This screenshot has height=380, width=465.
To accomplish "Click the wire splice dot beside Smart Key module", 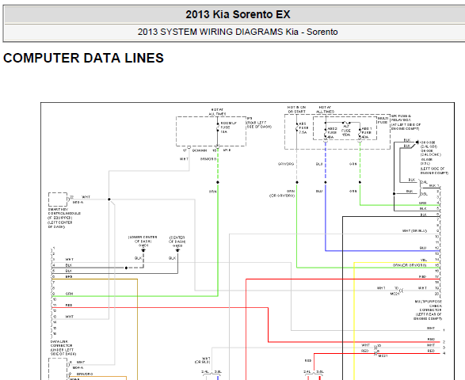I will click(x=109, y=199).
